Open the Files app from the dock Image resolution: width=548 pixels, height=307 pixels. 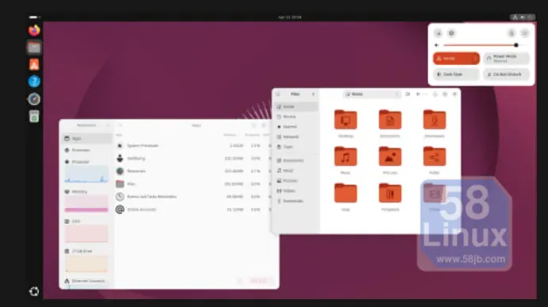34,48
